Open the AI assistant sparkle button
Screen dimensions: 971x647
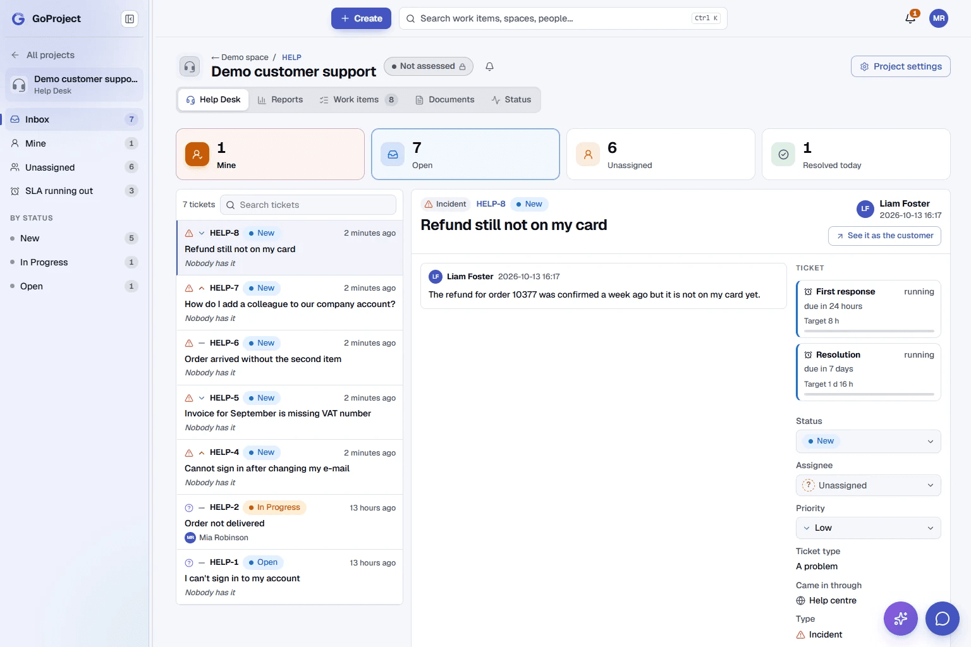(x=901, y=619)
